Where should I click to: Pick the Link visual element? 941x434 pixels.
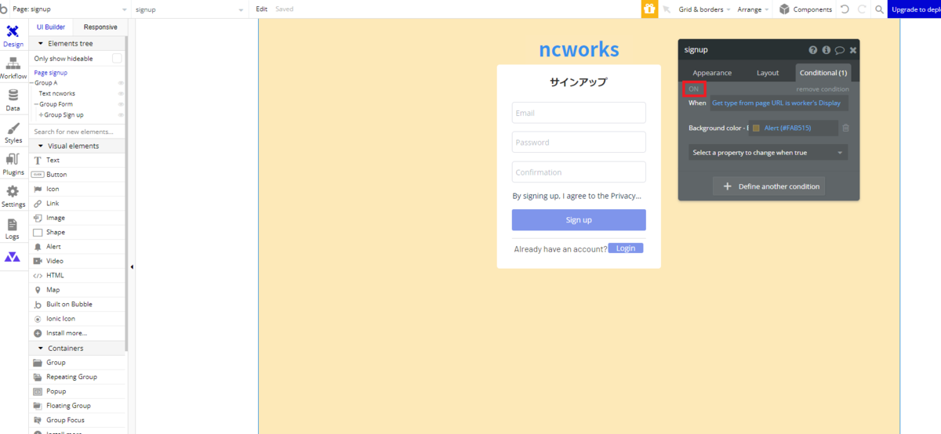point(77,204)
